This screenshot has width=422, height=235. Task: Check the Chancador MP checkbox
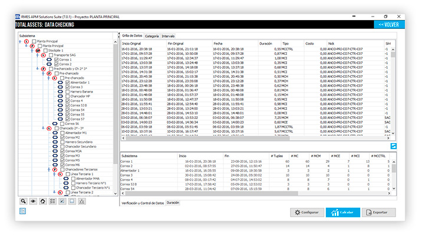click(68, 96)
